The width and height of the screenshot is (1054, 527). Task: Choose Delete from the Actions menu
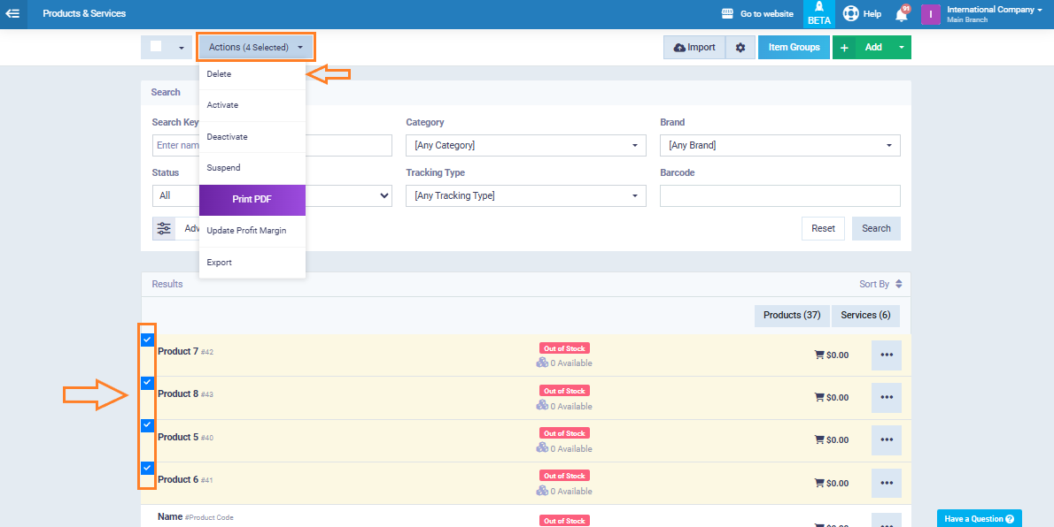220,74
